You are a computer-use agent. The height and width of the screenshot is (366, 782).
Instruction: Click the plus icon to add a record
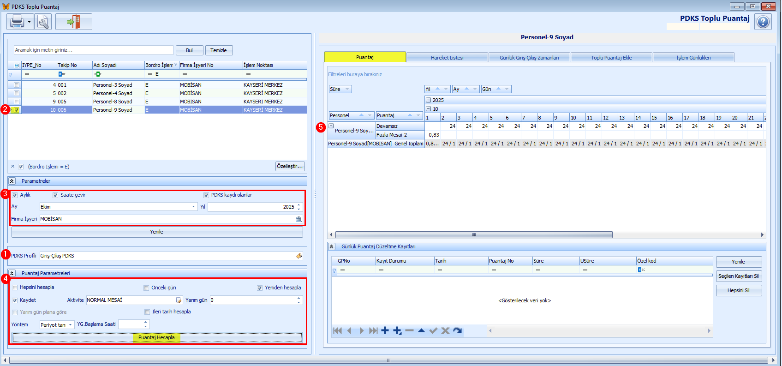(x=385, y=330)
